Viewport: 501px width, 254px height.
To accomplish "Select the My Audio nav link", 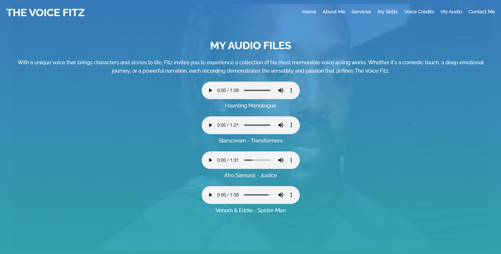I will pyautogui.click(x=451, y=12).
